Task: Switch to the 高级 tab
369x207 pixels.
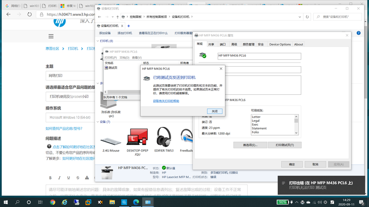Action: (x=234, y=44)
